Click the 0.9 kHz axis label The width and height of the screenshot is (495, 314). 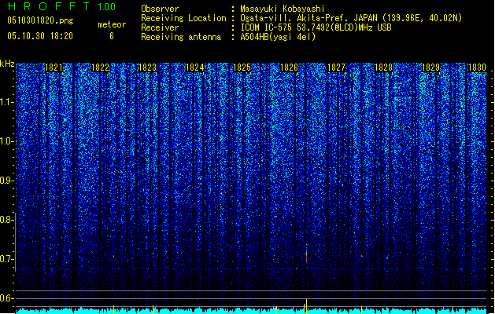[6, 181]
